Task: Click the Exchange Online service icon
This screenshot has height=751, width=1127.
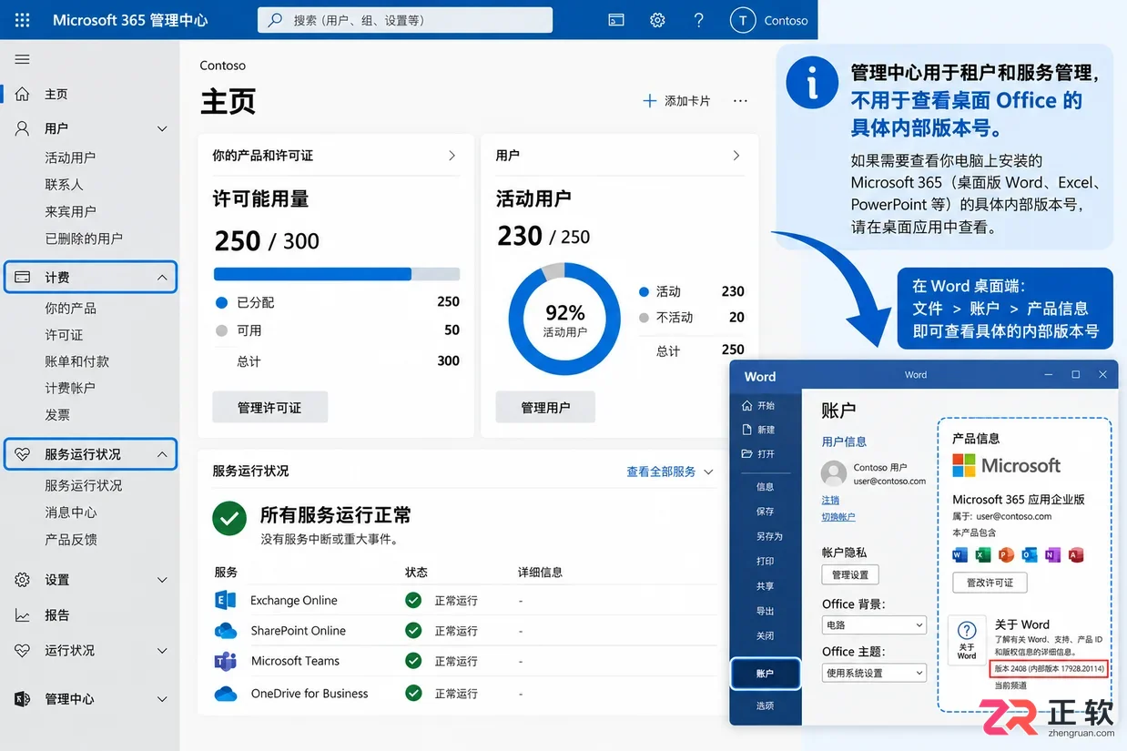Action: [x=225, y=600]
